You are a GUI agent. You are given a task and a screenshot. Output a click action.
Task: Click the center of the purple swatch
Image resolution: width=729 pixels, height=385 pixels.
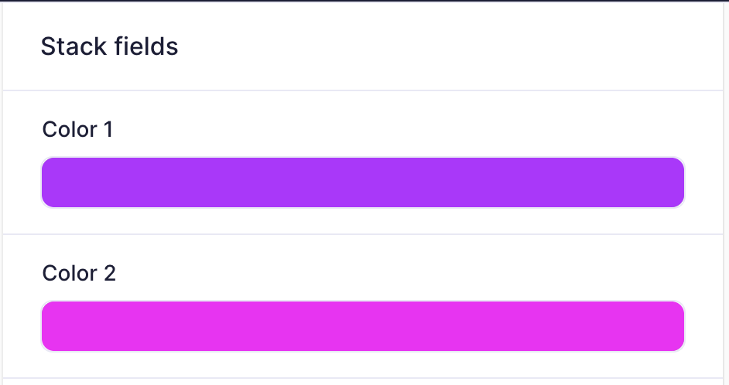(363, 182)
